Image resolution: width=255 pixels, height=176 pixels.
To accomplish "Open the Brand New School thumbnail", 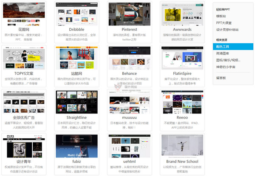I will click(182, 146).
